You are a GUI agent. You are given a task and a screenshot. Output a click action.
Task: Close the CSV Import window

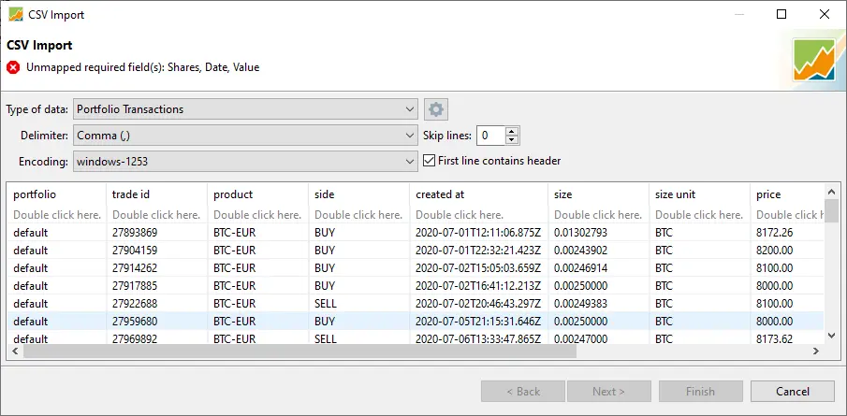click(x=825, y=15)
